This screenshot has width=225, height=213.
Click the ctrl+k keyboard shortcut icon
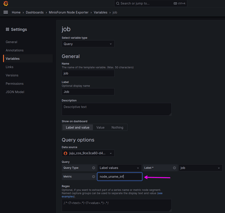pos(175,4)
